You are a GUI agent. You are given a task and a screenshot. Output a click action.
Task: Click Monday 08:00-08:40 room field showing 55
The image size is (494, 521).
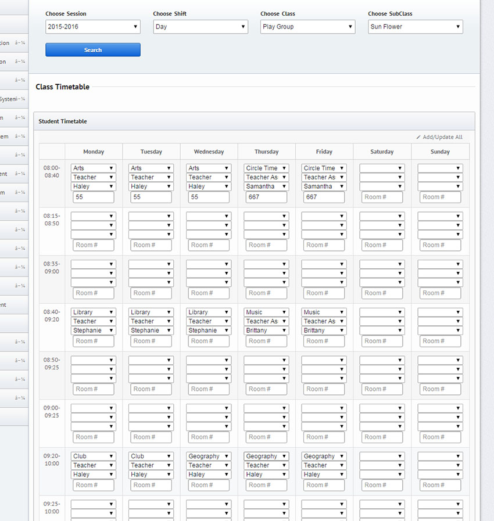(94, 197)
